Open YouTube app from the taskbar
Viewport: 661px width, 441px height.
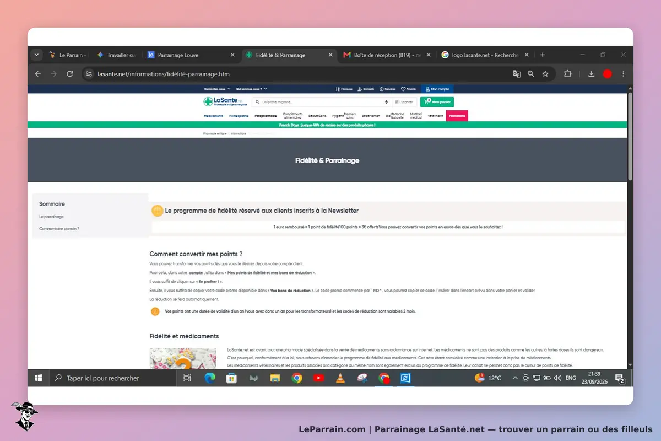point(318,378)
